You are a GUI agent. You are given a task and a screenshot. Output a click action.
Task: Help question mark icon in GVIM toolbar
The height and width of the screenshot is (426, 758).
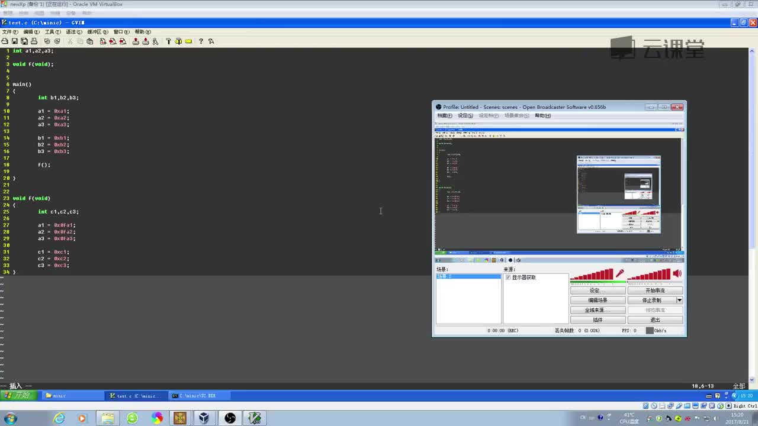click(x=201, y=41)
